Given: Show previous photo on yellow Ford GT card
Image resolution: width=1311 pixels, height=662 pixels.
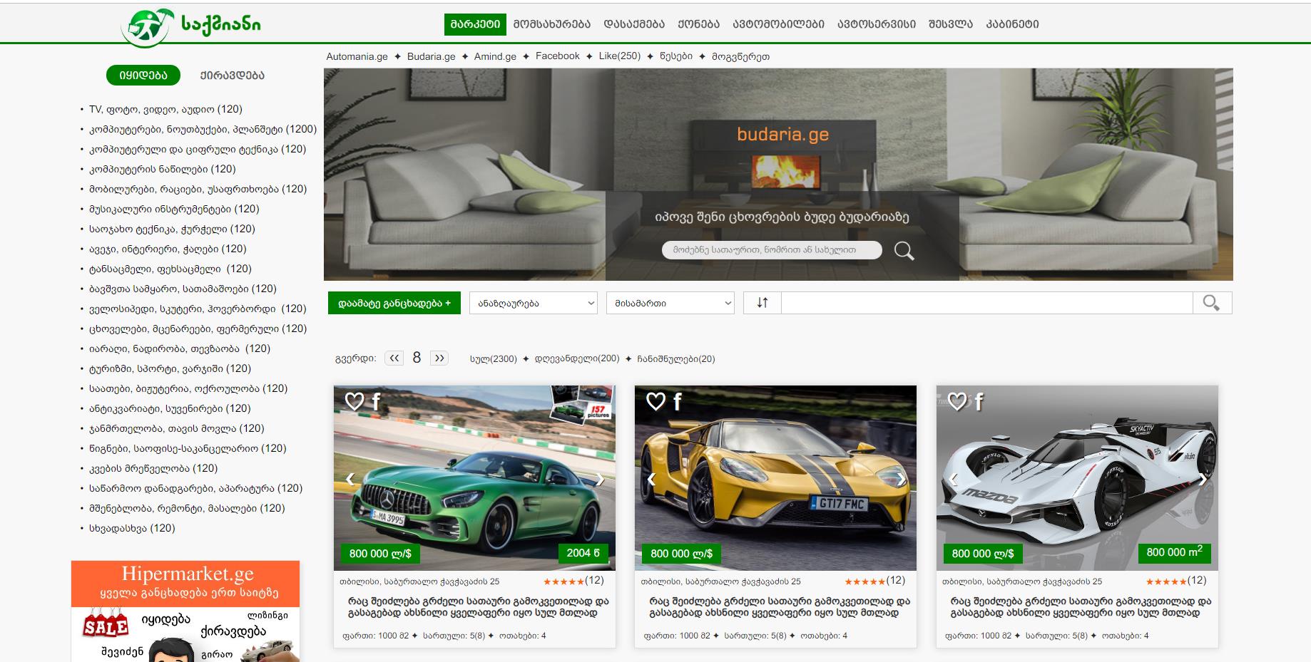Looking at the screenshot, I should (651, 479).
